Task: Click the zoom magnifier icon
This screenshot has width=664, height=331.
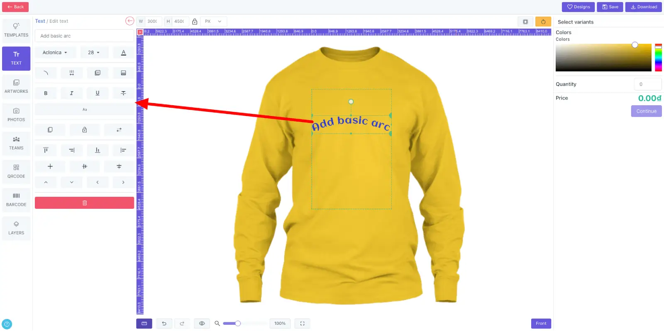Action: point(217,324)
